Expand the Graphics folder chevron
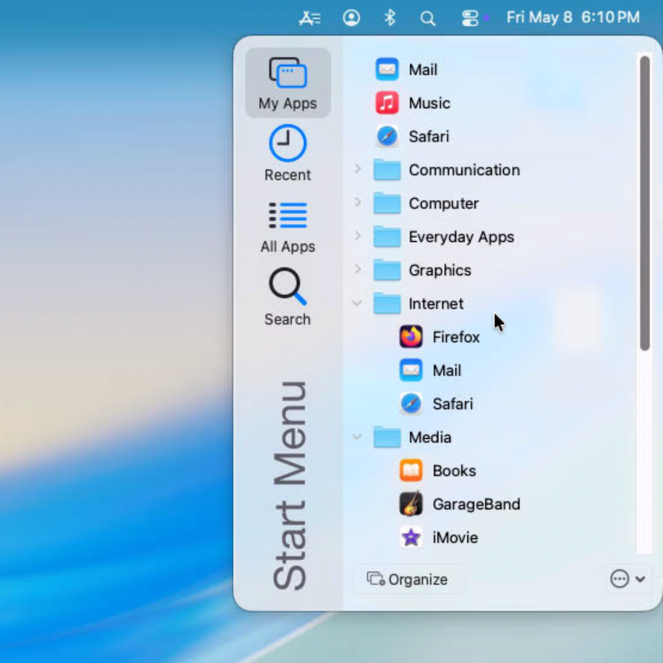663x663 pixels. (x=358, y=269)
